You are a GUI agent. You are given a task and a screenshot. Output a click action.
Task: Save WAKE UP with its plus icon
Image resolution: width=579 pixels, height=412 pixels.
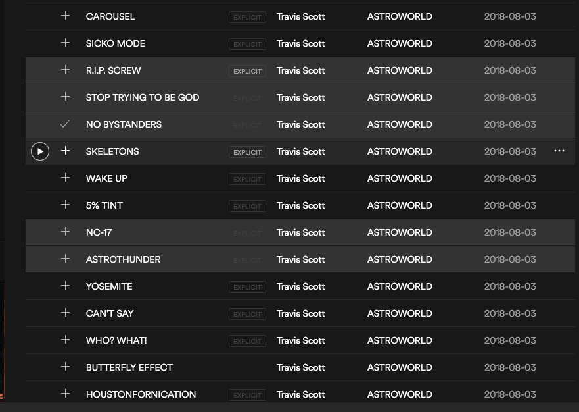click(65, 178)
